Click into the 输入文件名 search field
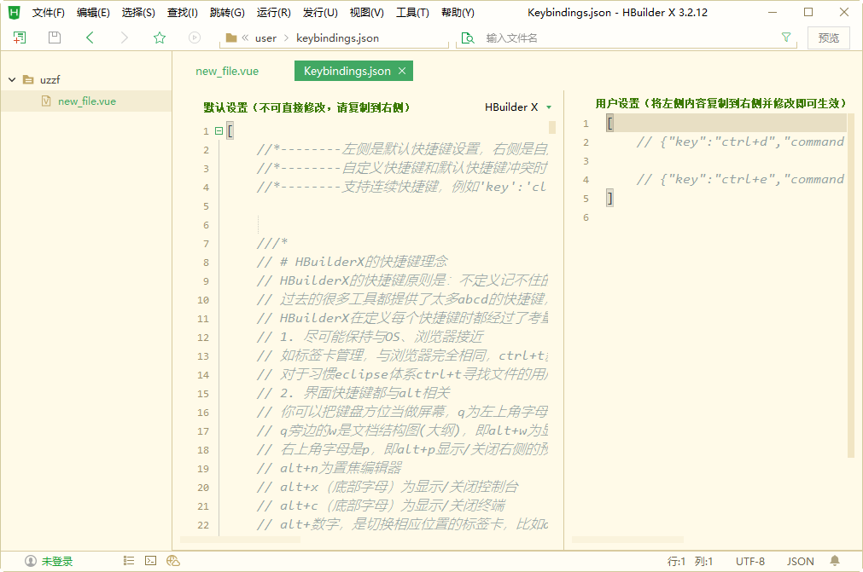This screenshot has height=572, width=863. pos(627,38)
